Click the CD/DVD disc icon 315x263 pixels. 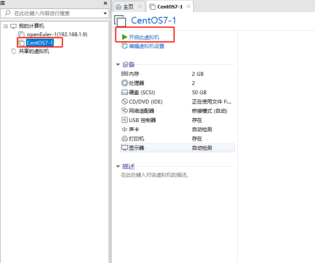pos(125,101)
